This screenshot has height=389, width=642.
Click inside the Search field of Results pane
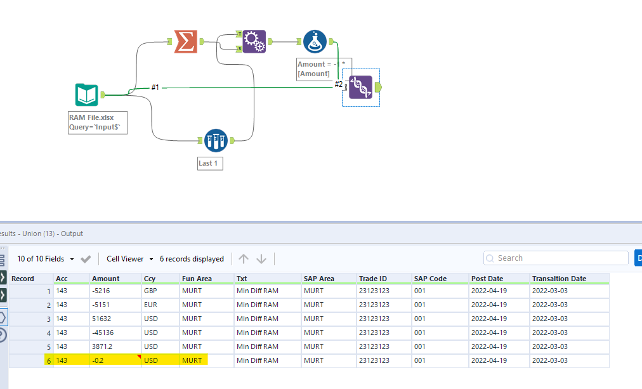click(555, 258)
